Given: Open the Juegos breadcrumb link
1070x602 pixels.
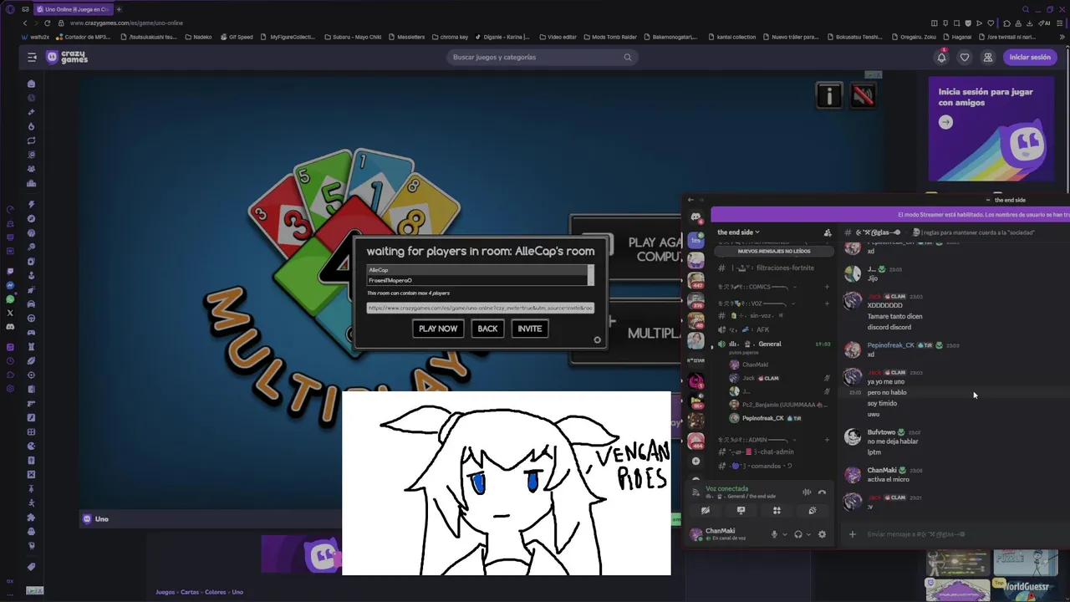Looking at the screenshot, I should tap(165, 592).
